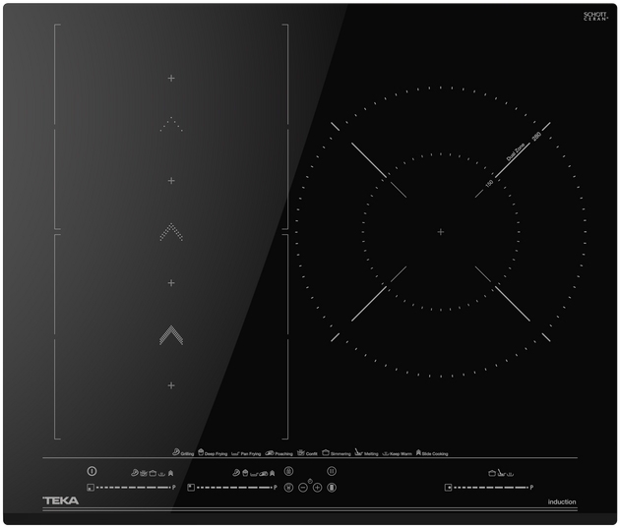Point to the 'Grilling' legend label
The width and height of the screenshot is (620, 528).
[x=187, y=453]
